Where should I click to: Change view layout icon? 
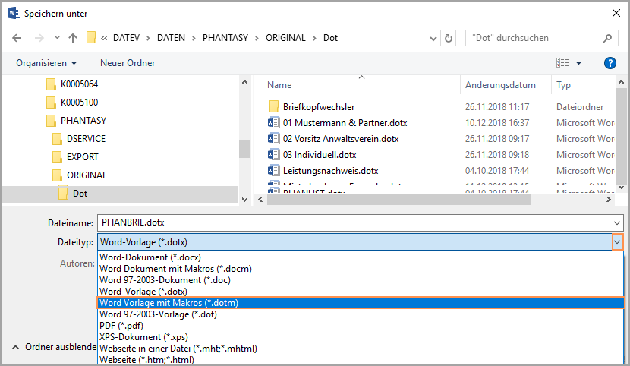pyautogui.click(x=562, y=63)
